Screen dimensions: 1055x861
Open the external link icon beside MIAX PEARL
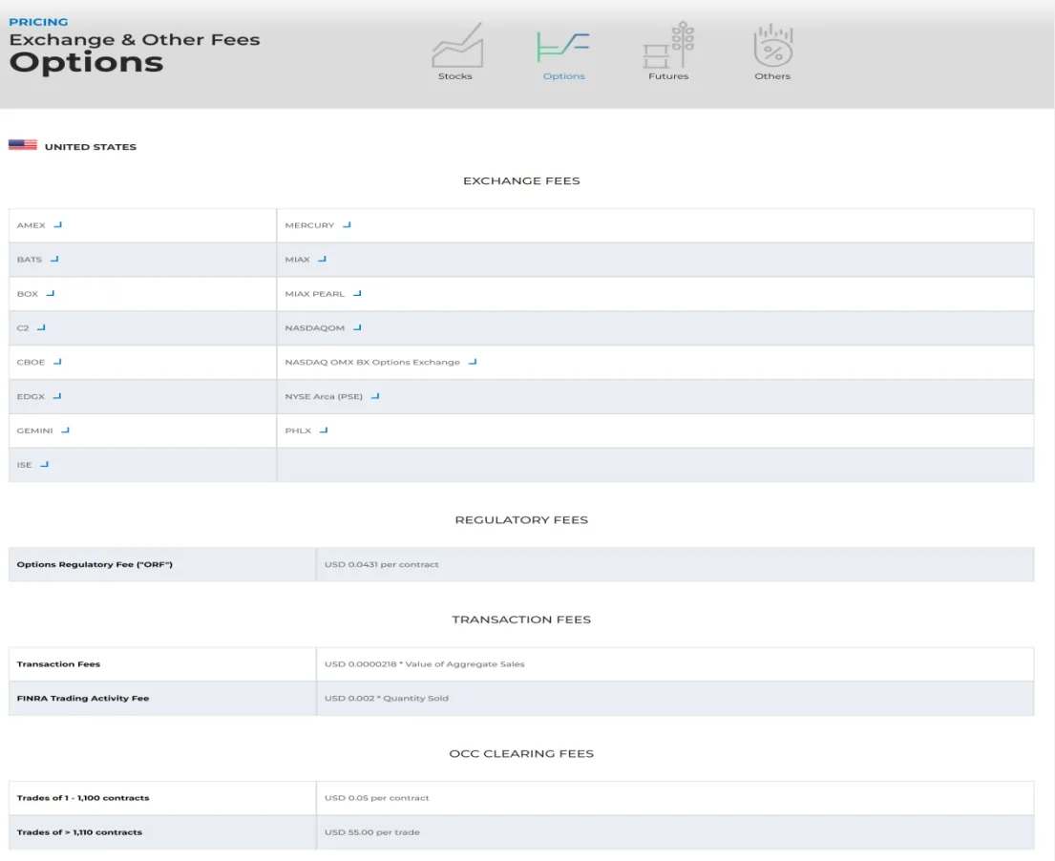point(357,293)
